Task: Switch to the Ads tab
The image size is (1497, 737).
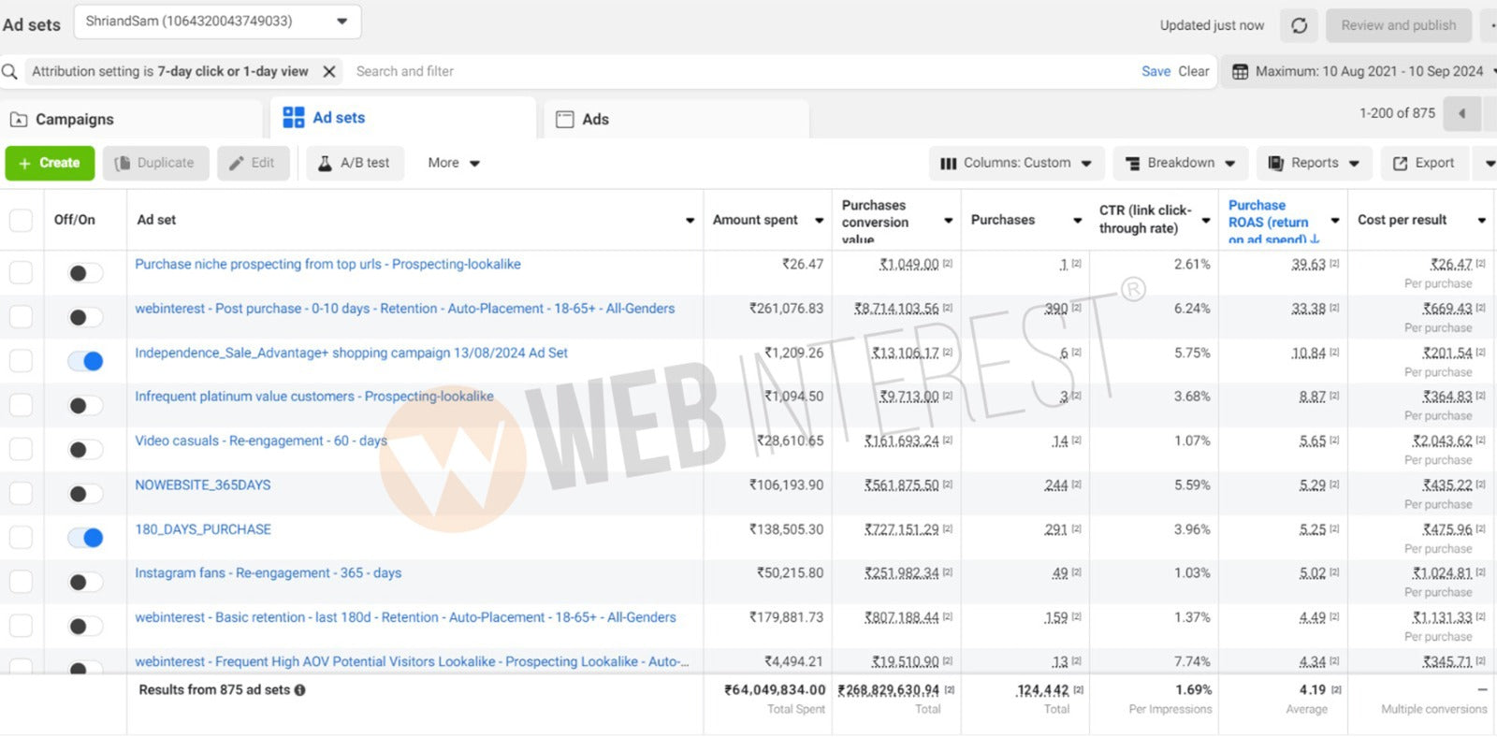Action: 595,120
